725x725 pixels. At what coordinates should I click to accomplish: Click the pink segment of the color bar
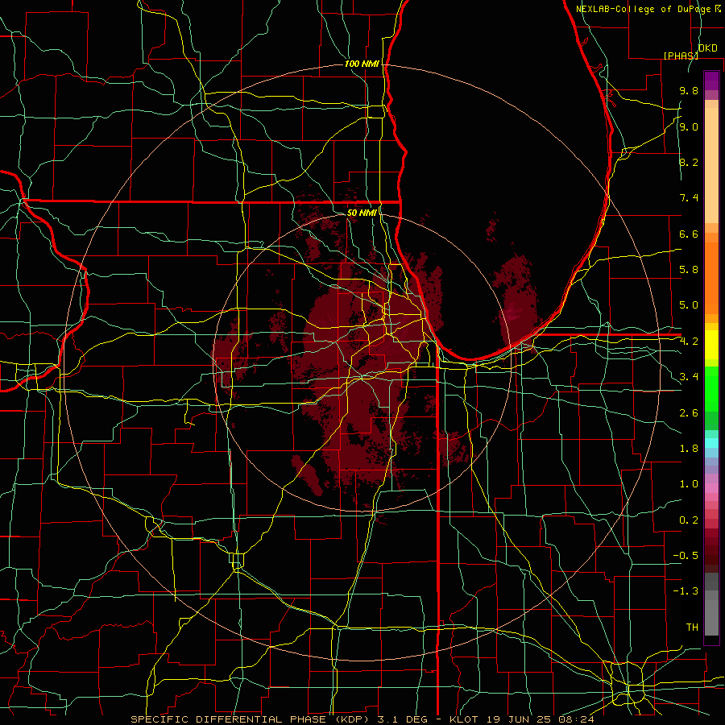coord(711,488)
